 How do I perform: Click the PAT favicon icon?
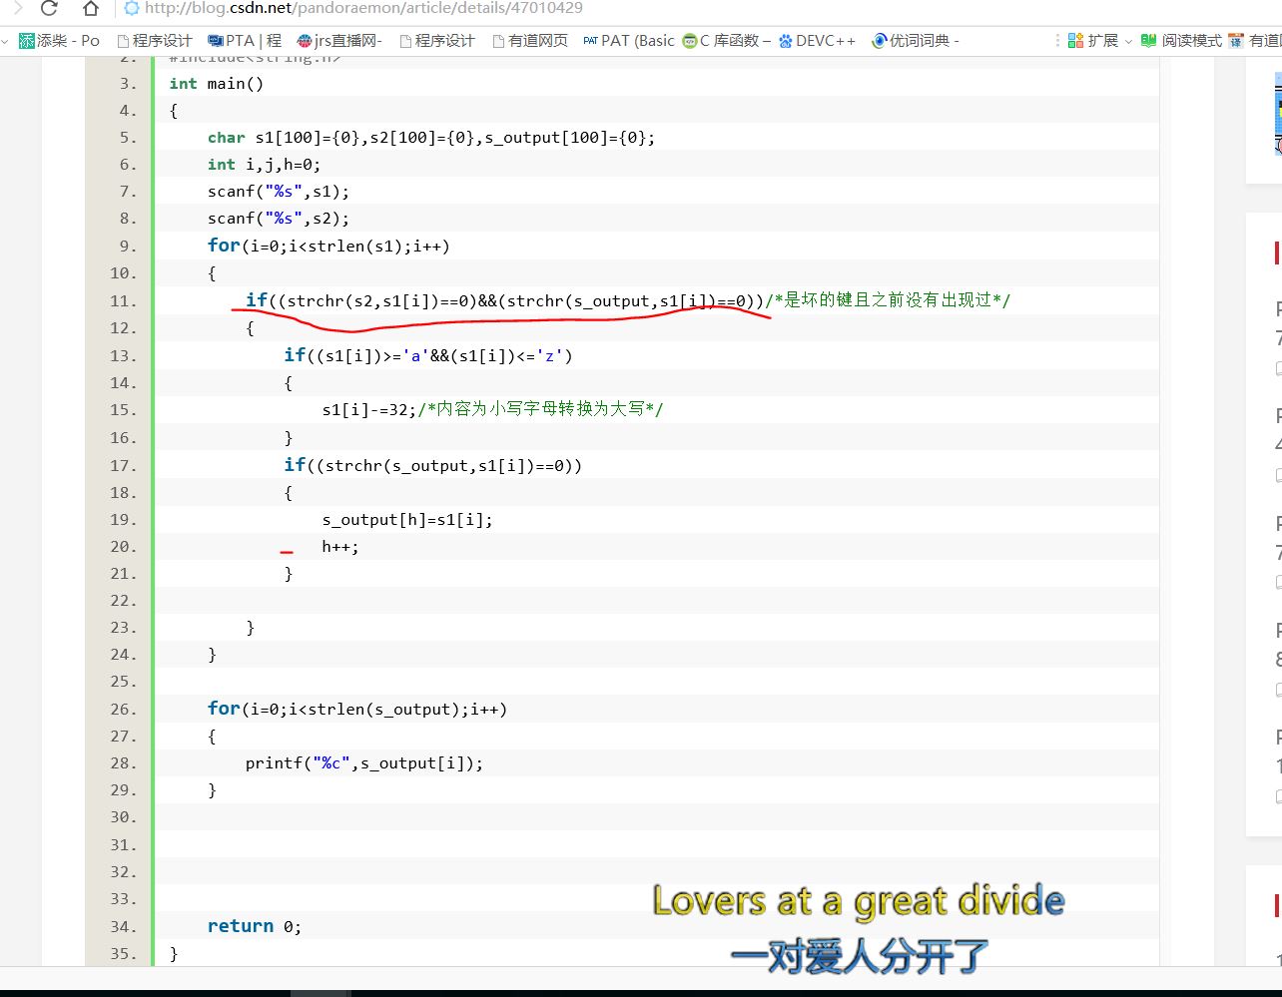pos(590,41)
